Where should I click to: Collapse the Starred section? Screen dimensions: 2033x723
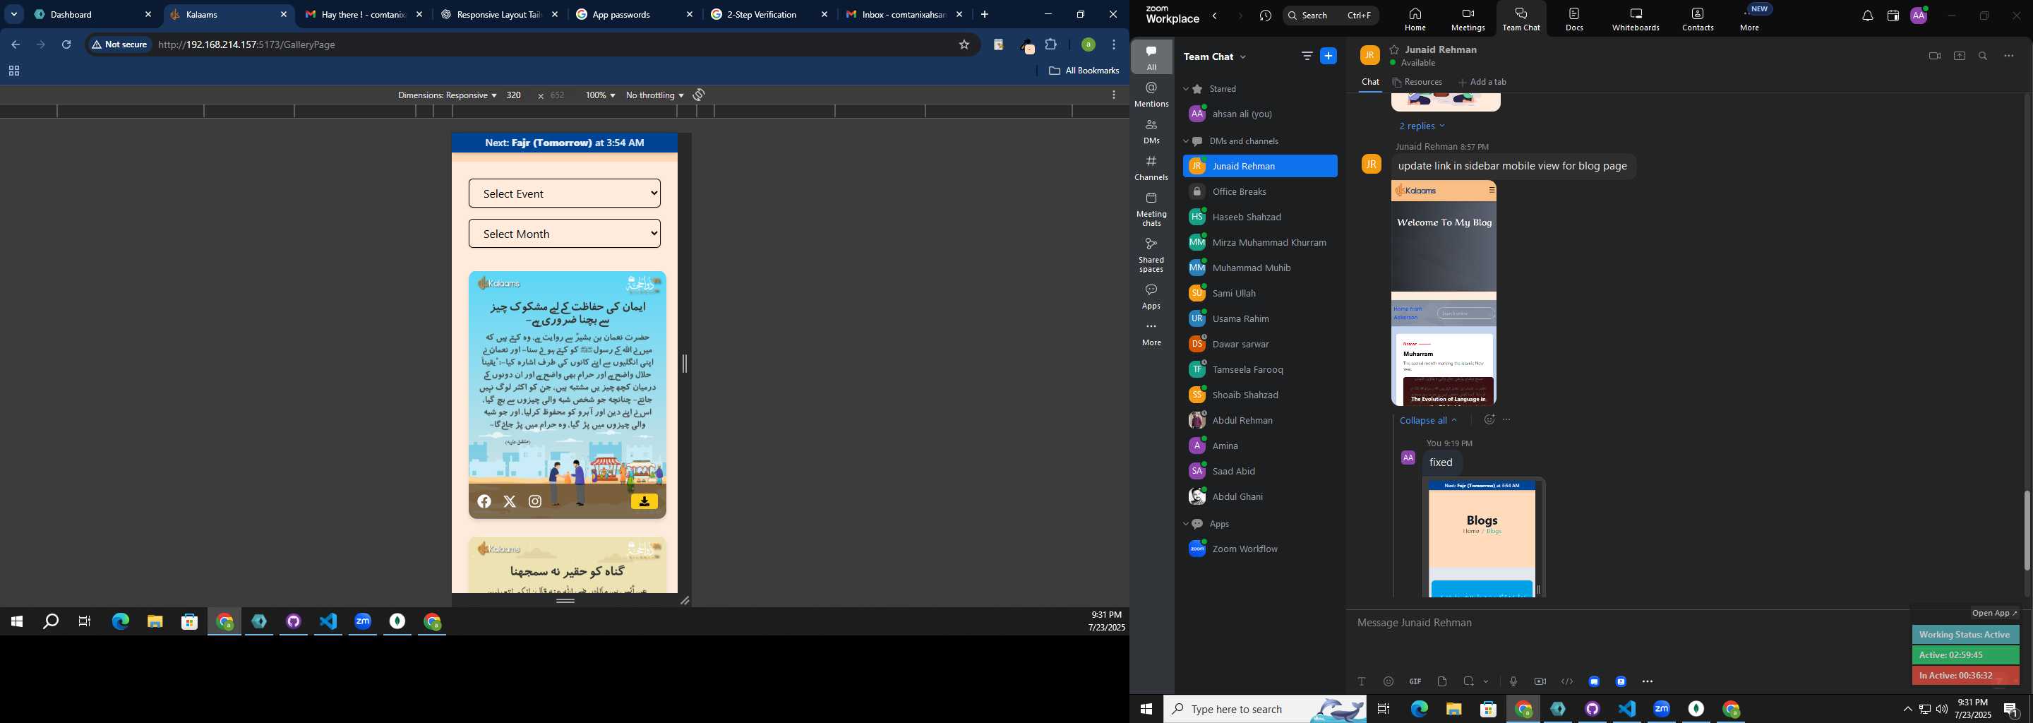pos(1185,89)
